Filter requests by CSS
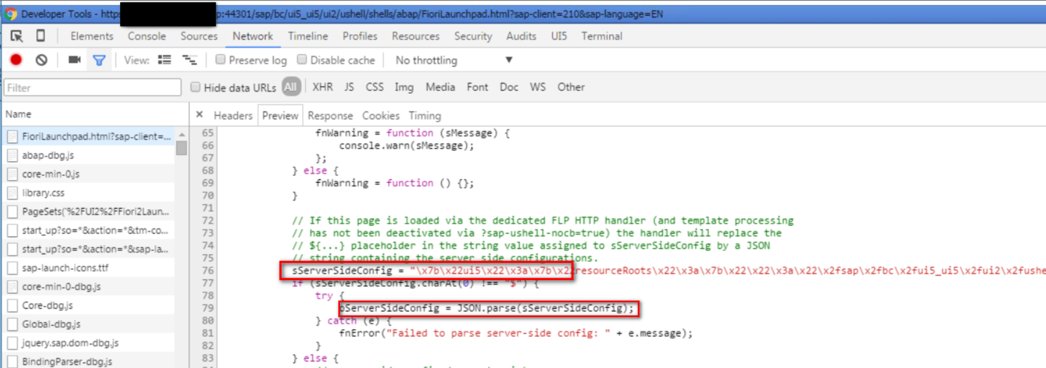The width and height of the screenshot is (1046, 368). click(374, 87)
